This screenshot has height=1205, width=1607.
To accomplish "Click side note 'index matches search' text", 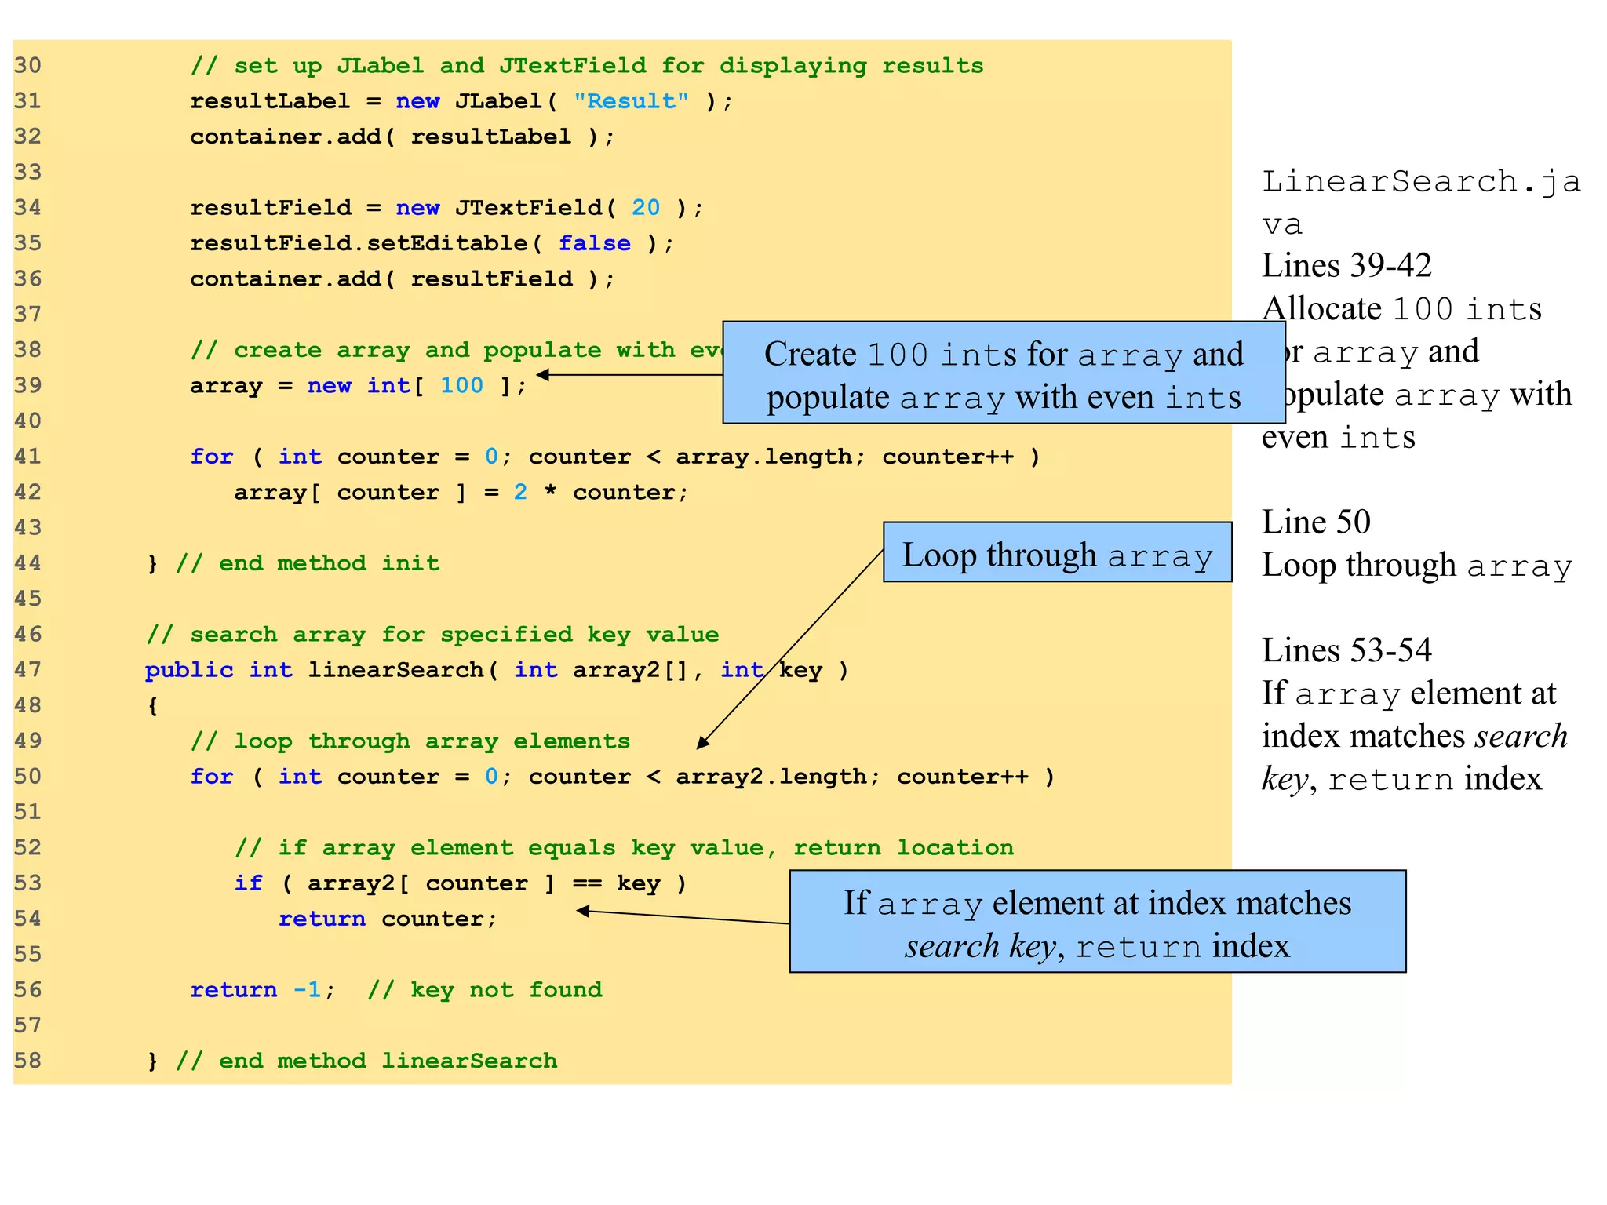I will click(1415, 736).
